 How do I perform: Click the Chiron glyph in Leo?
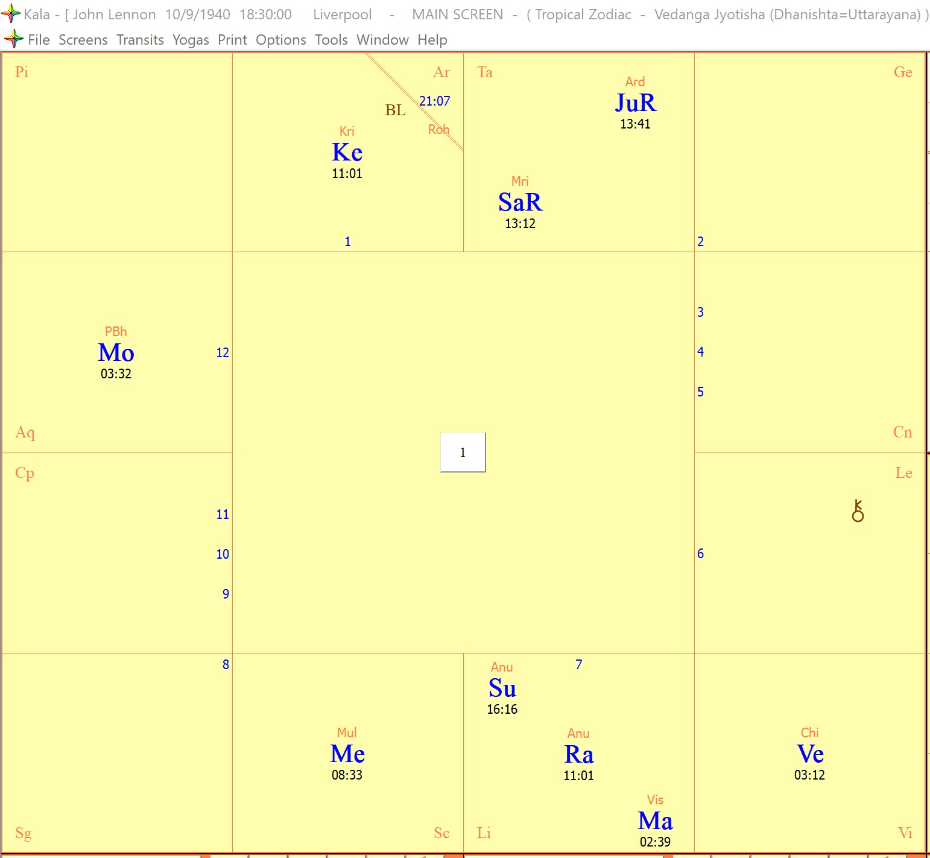[858, 511]
